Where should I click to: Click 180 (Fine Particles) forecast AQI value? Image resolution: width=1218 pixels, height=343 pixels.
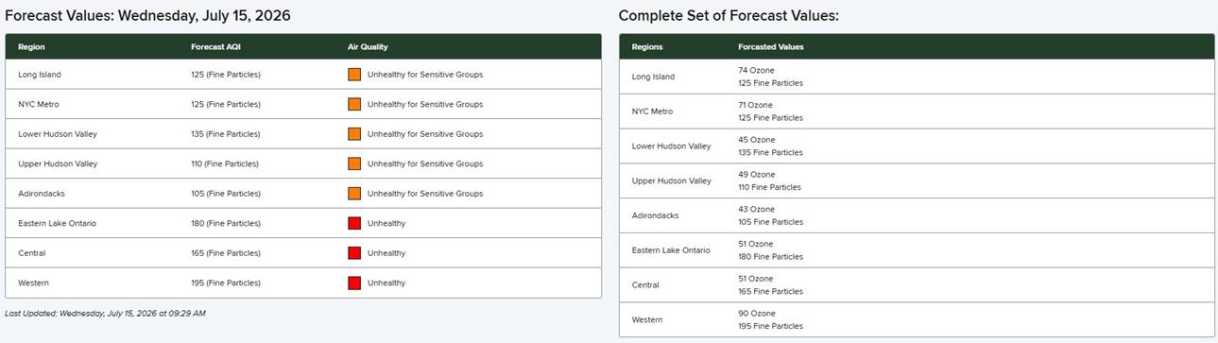click(x=225, y=223)
